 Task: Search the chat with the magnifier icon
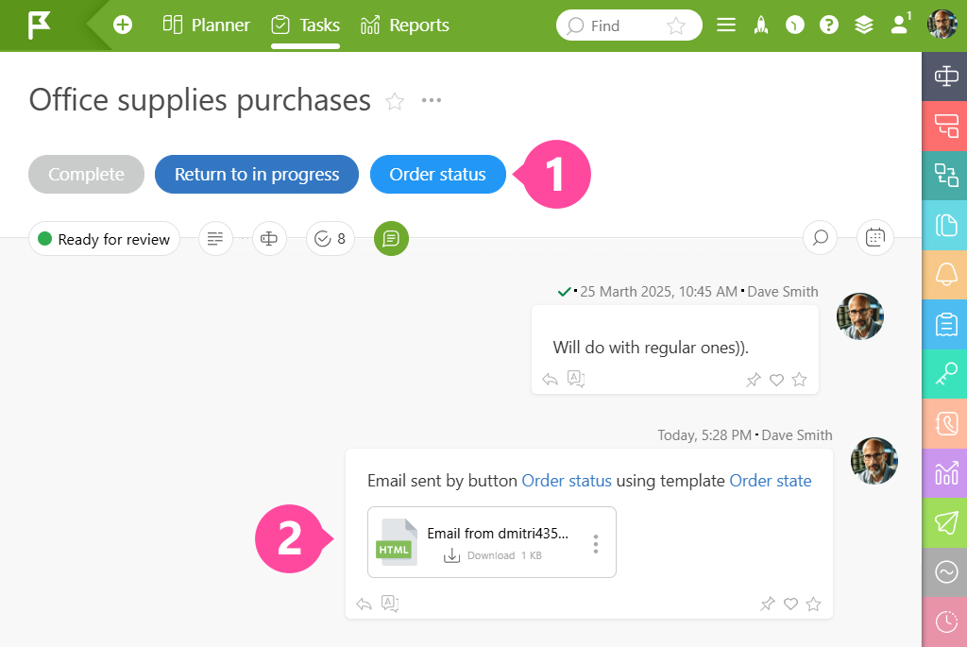[820, 238]
